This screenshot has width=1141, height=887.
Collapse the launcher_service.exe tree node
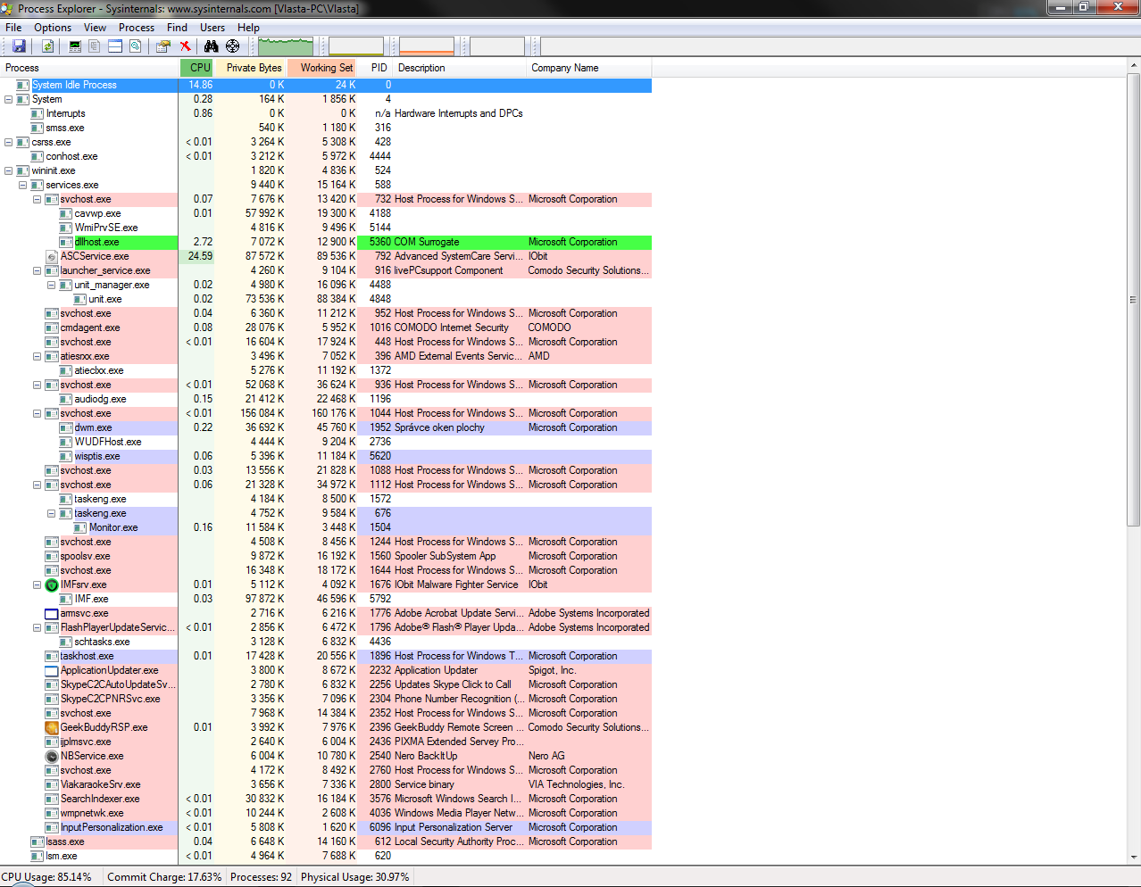[37, 271]
